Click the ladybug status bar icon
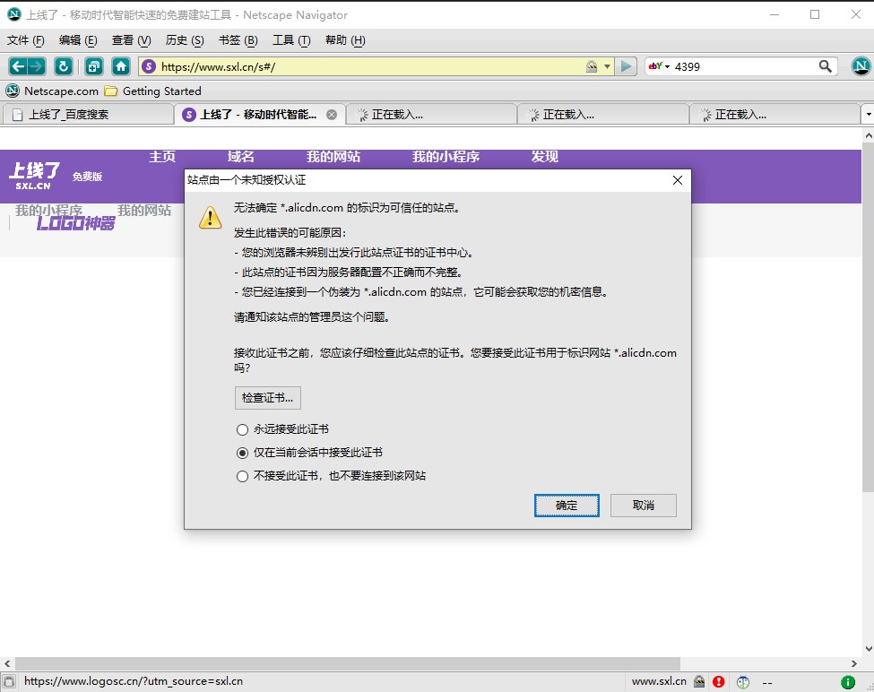 point(743,681)
